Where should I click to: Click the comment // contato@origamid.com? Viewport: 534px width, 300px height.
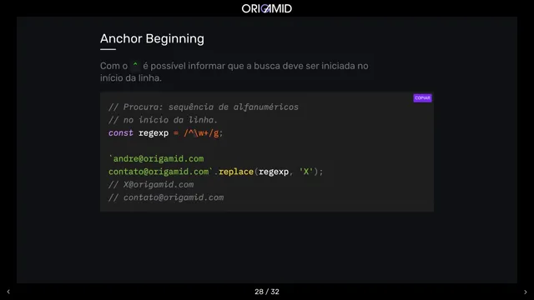click(166, 197)
